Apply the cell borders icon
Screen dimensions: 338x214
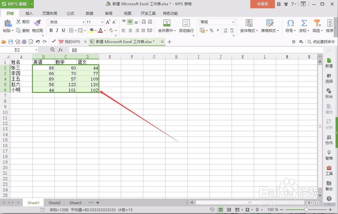(71, 30)
